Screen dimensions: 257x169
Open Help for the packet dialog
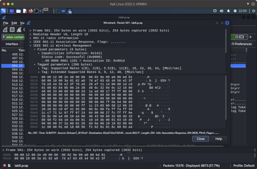click(x=219, y=139)
